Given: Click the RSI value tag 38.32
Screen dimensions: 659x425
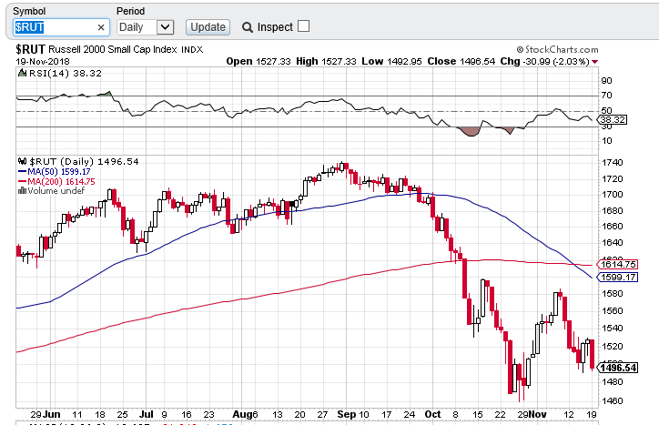Looking at the screenshot, I should [x=612, y=120].
